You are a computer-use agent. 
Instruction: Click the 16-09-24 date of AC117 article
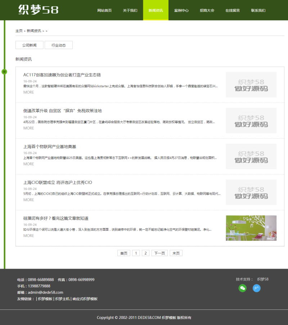30,81
